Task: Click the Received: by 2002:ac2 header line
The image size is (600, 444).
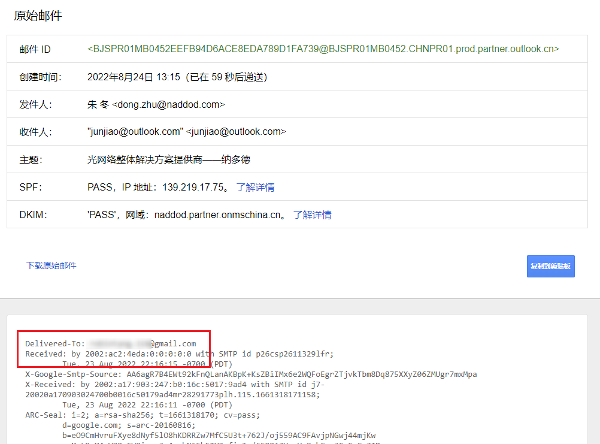Action: click(x=180, y=354)
